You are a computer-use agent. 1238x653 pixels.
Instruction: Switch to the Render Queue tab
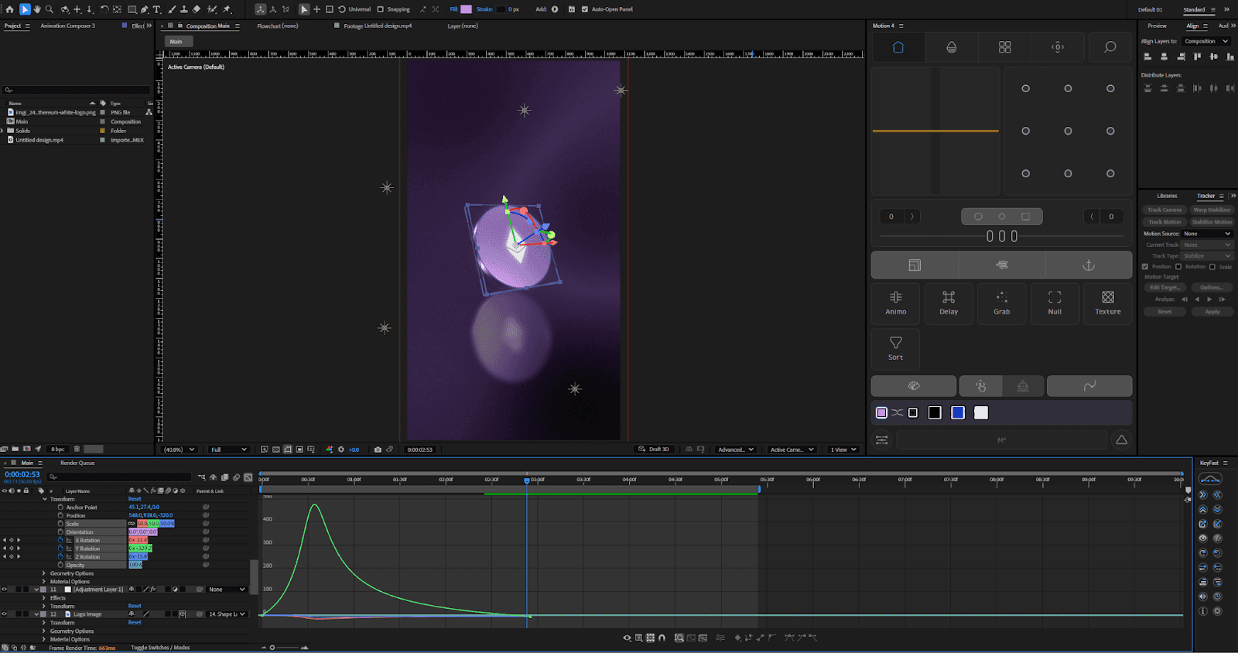point(77,463)
